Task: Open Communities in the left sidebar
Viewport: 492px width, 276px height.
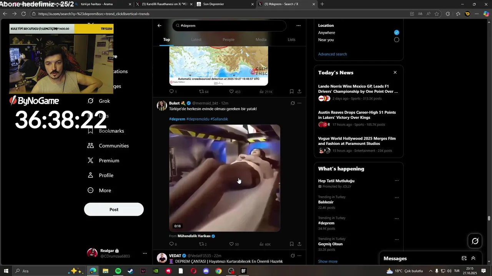Action: (x=108, y=146)
